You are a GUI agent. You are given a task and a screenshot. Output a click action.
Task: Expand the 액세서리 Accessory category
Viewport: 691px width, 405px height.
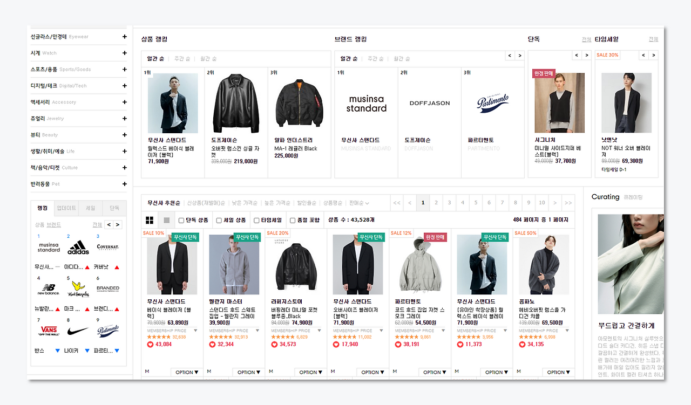pyautogui.click(x=124, y=102)
